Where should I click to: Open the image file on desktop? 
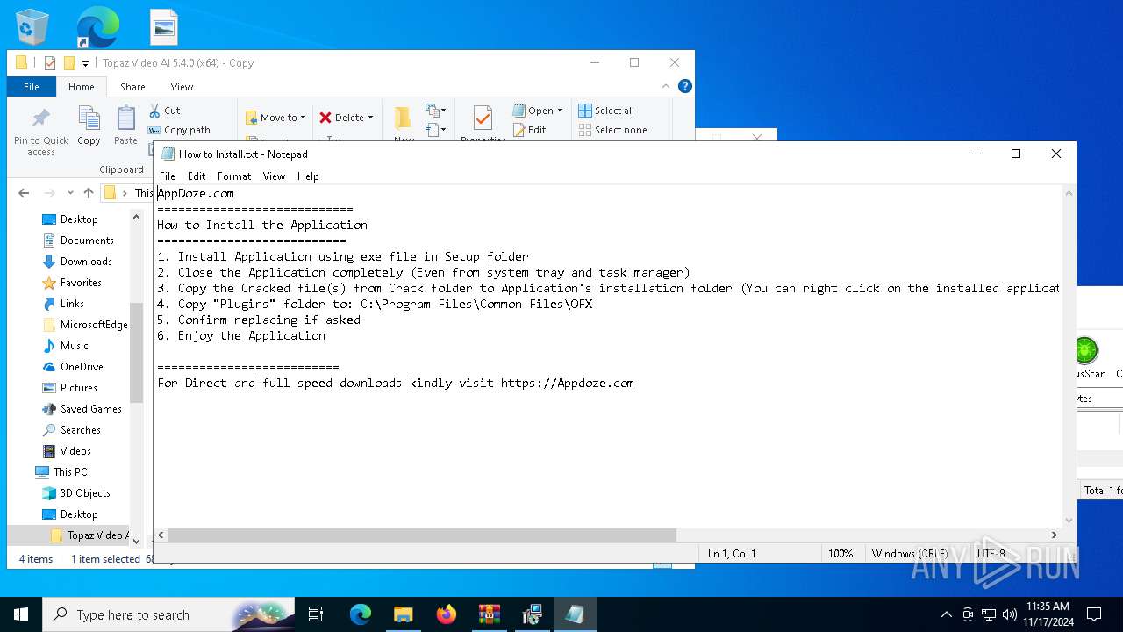click(x=163, y=26)
